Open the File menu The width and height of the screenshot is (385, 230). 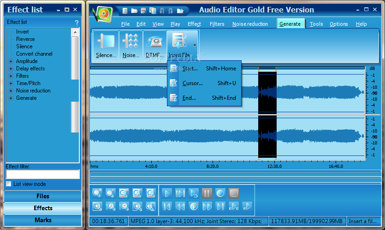[125, 24]
